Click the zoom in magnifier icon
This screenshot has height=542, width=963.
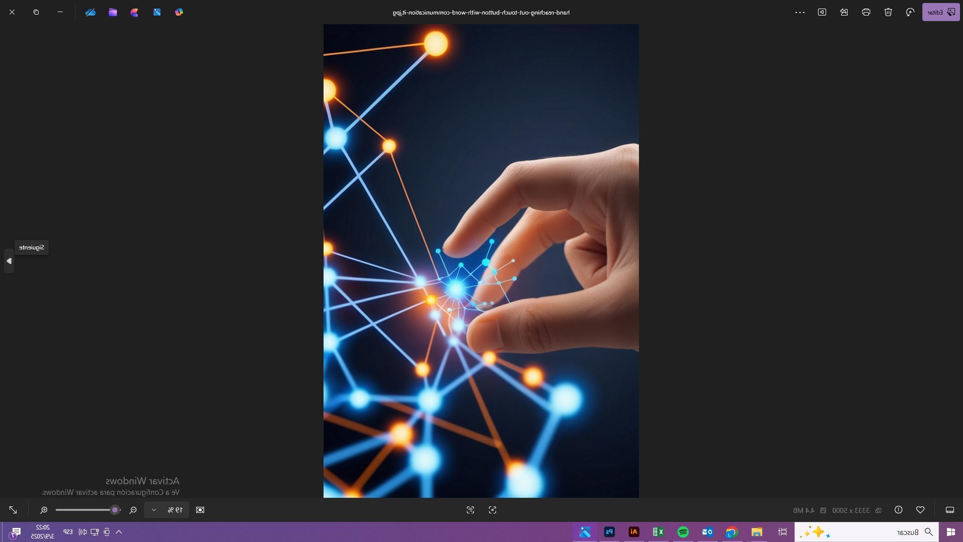point(44,510)
